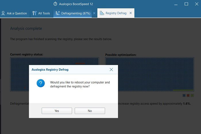Close the Registry Defrag tab

pyautogui.click(x=131, y=13)
